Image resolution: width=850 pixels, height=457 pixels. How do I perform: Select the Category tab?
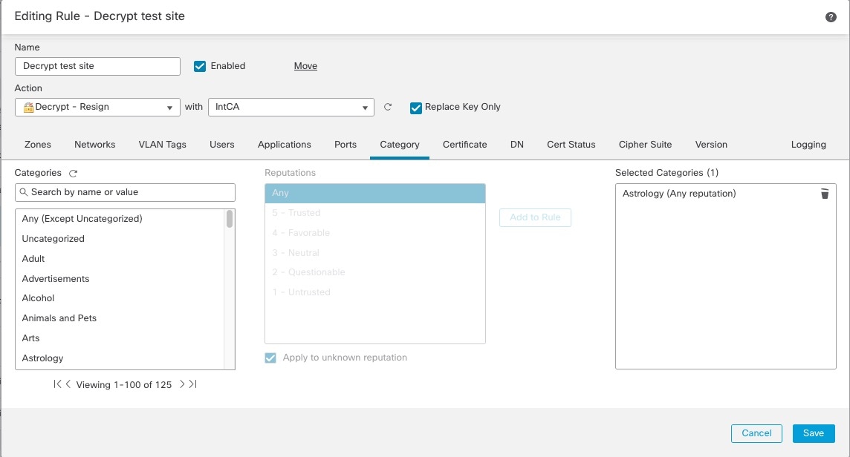click(400, 145)
